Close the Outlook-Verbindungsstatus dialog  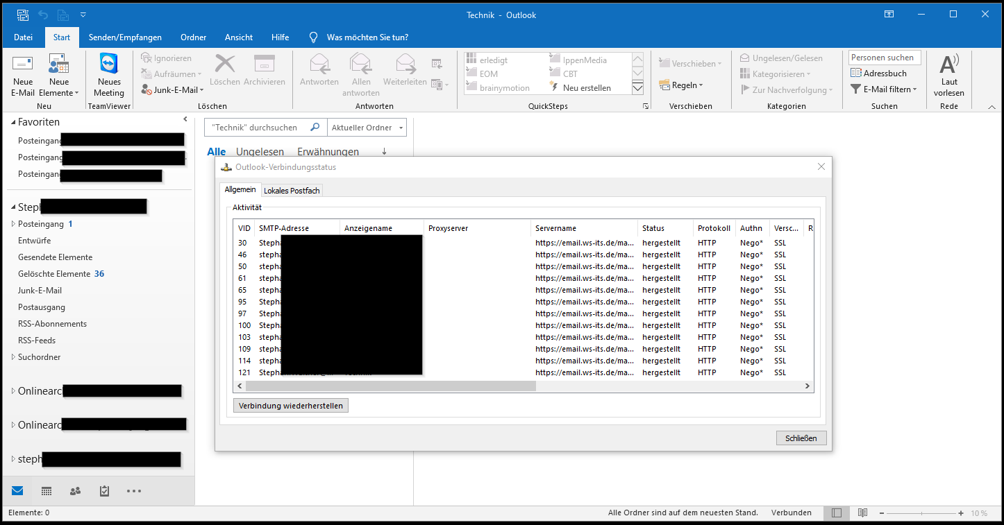pyautogui.click(x=821, y=166)
